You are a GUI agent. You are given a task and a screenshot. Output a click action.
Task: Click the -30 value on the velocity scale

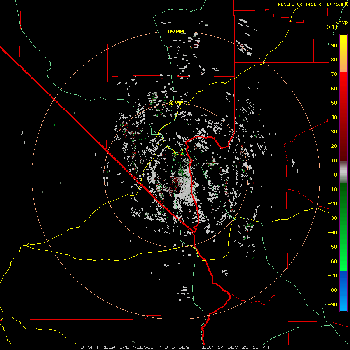point(332,218)
